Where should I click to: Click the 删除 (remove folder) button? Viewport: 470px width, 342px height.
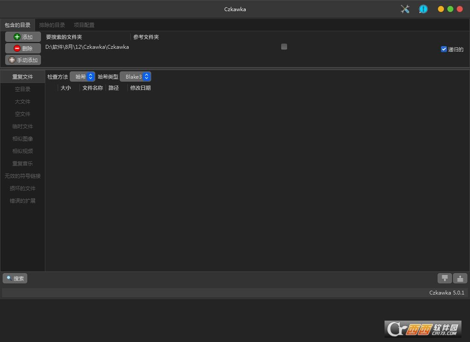[x=23, y=48]
